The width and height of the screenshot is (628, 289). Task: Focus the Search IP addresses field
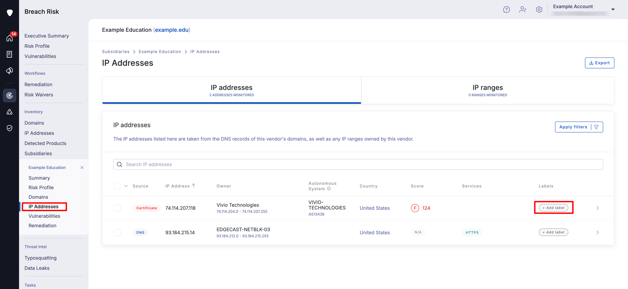[x=358, y=164]
